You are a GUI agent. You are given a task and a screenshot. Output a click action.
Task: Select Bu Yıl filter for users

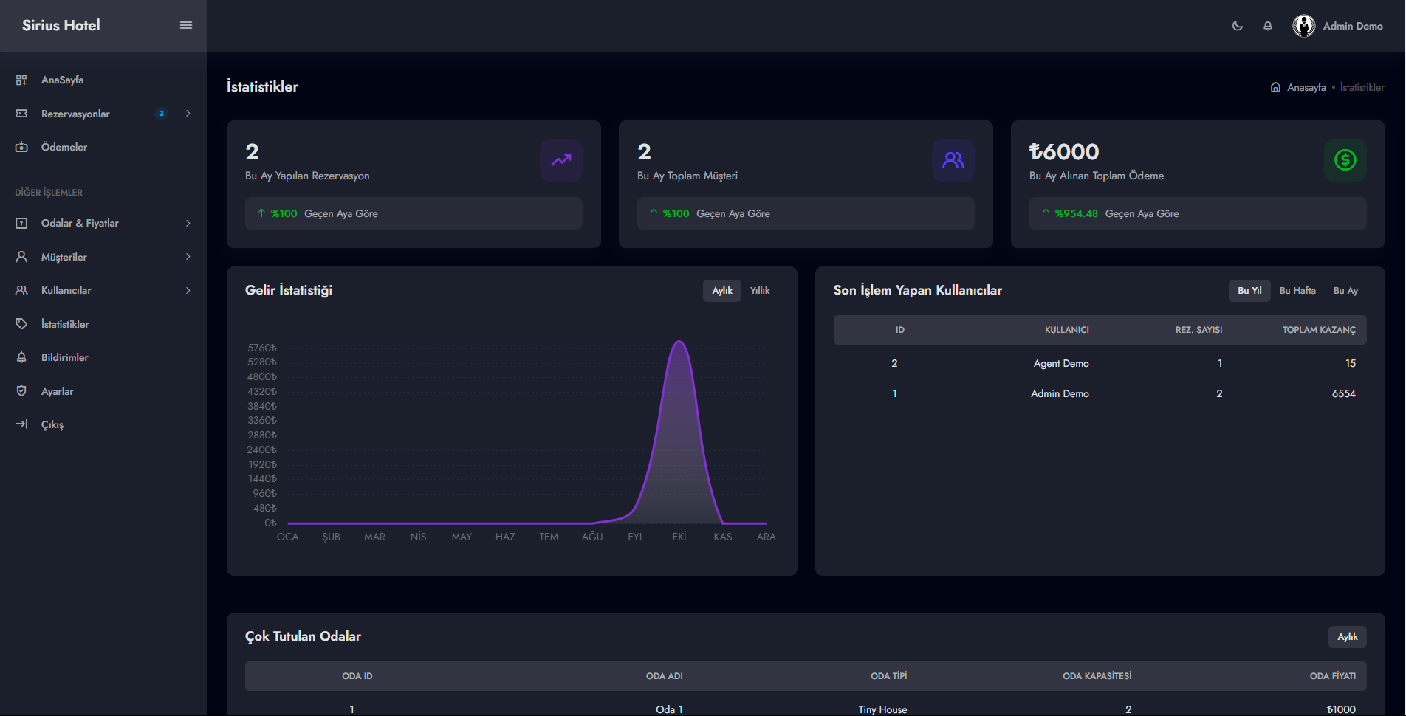pos(1249,291)
